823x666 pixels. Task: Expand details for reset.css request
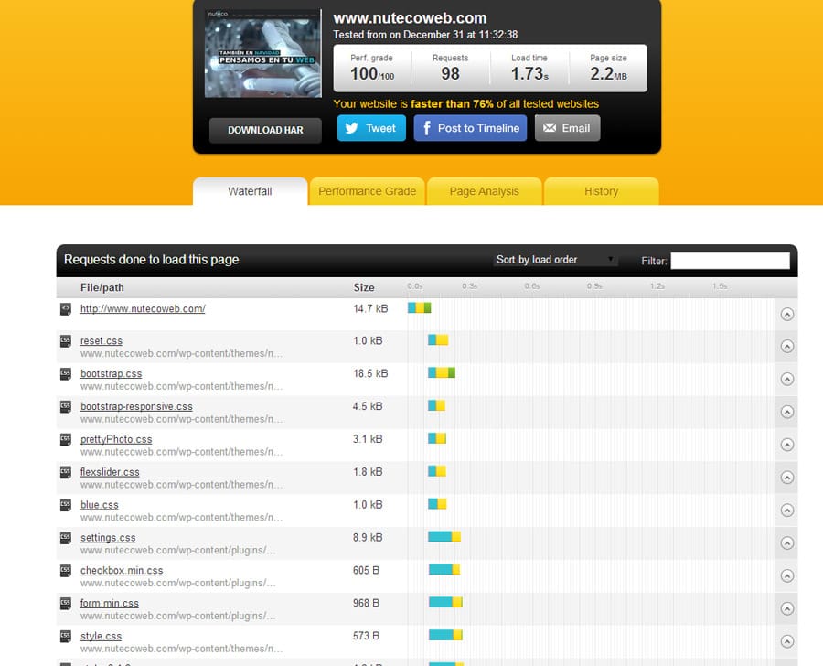pos(786,347)
